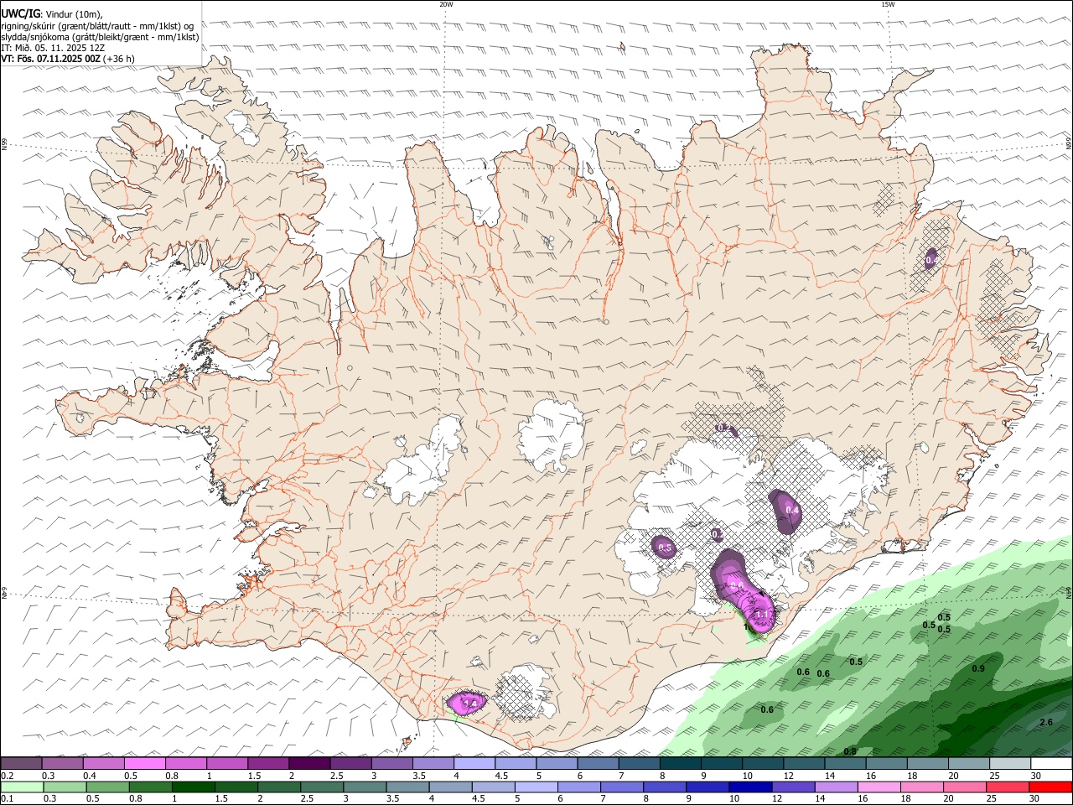The width and height of the screenshot is (1073, 805).
Task: Click the 0.9 precipitation value over the sea
Action: (x=978, y=668)
